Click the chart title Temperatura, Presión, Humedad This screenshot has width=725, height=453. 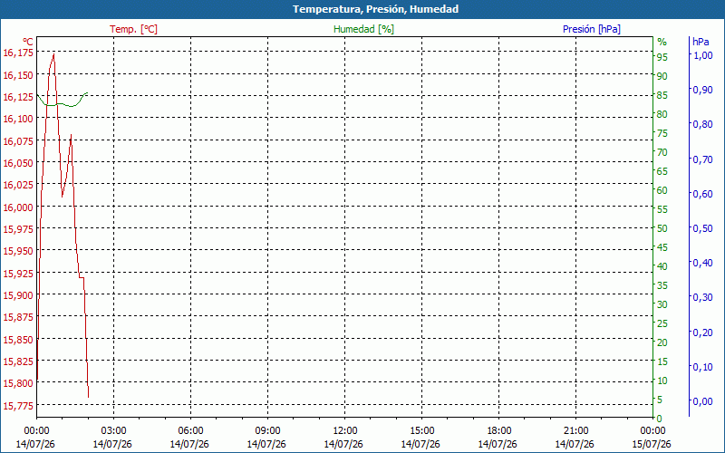click(x=375, y=9)
